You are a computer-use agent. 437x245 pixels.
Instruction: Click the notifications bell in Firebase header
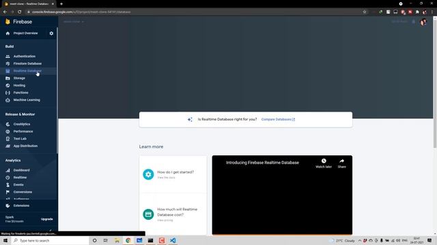413,22
